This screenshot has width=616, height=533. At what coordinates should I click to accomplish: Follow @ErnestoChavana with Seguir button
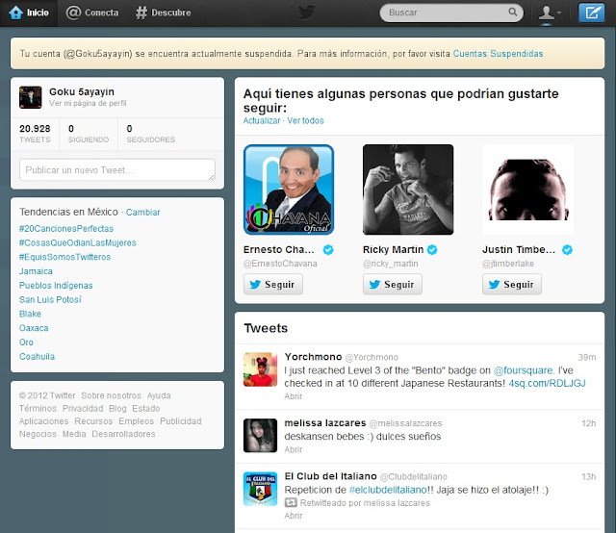point(273,285)
